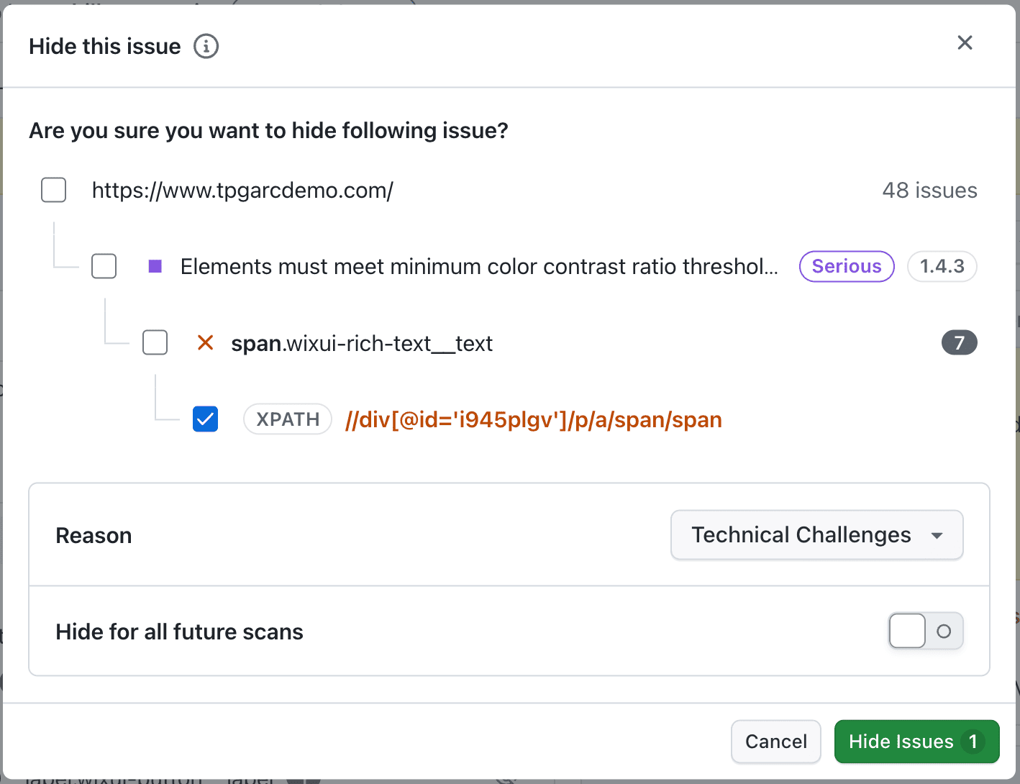Open the Reason dropdown
Viewport: 1020px width, 784px height.
816,535
